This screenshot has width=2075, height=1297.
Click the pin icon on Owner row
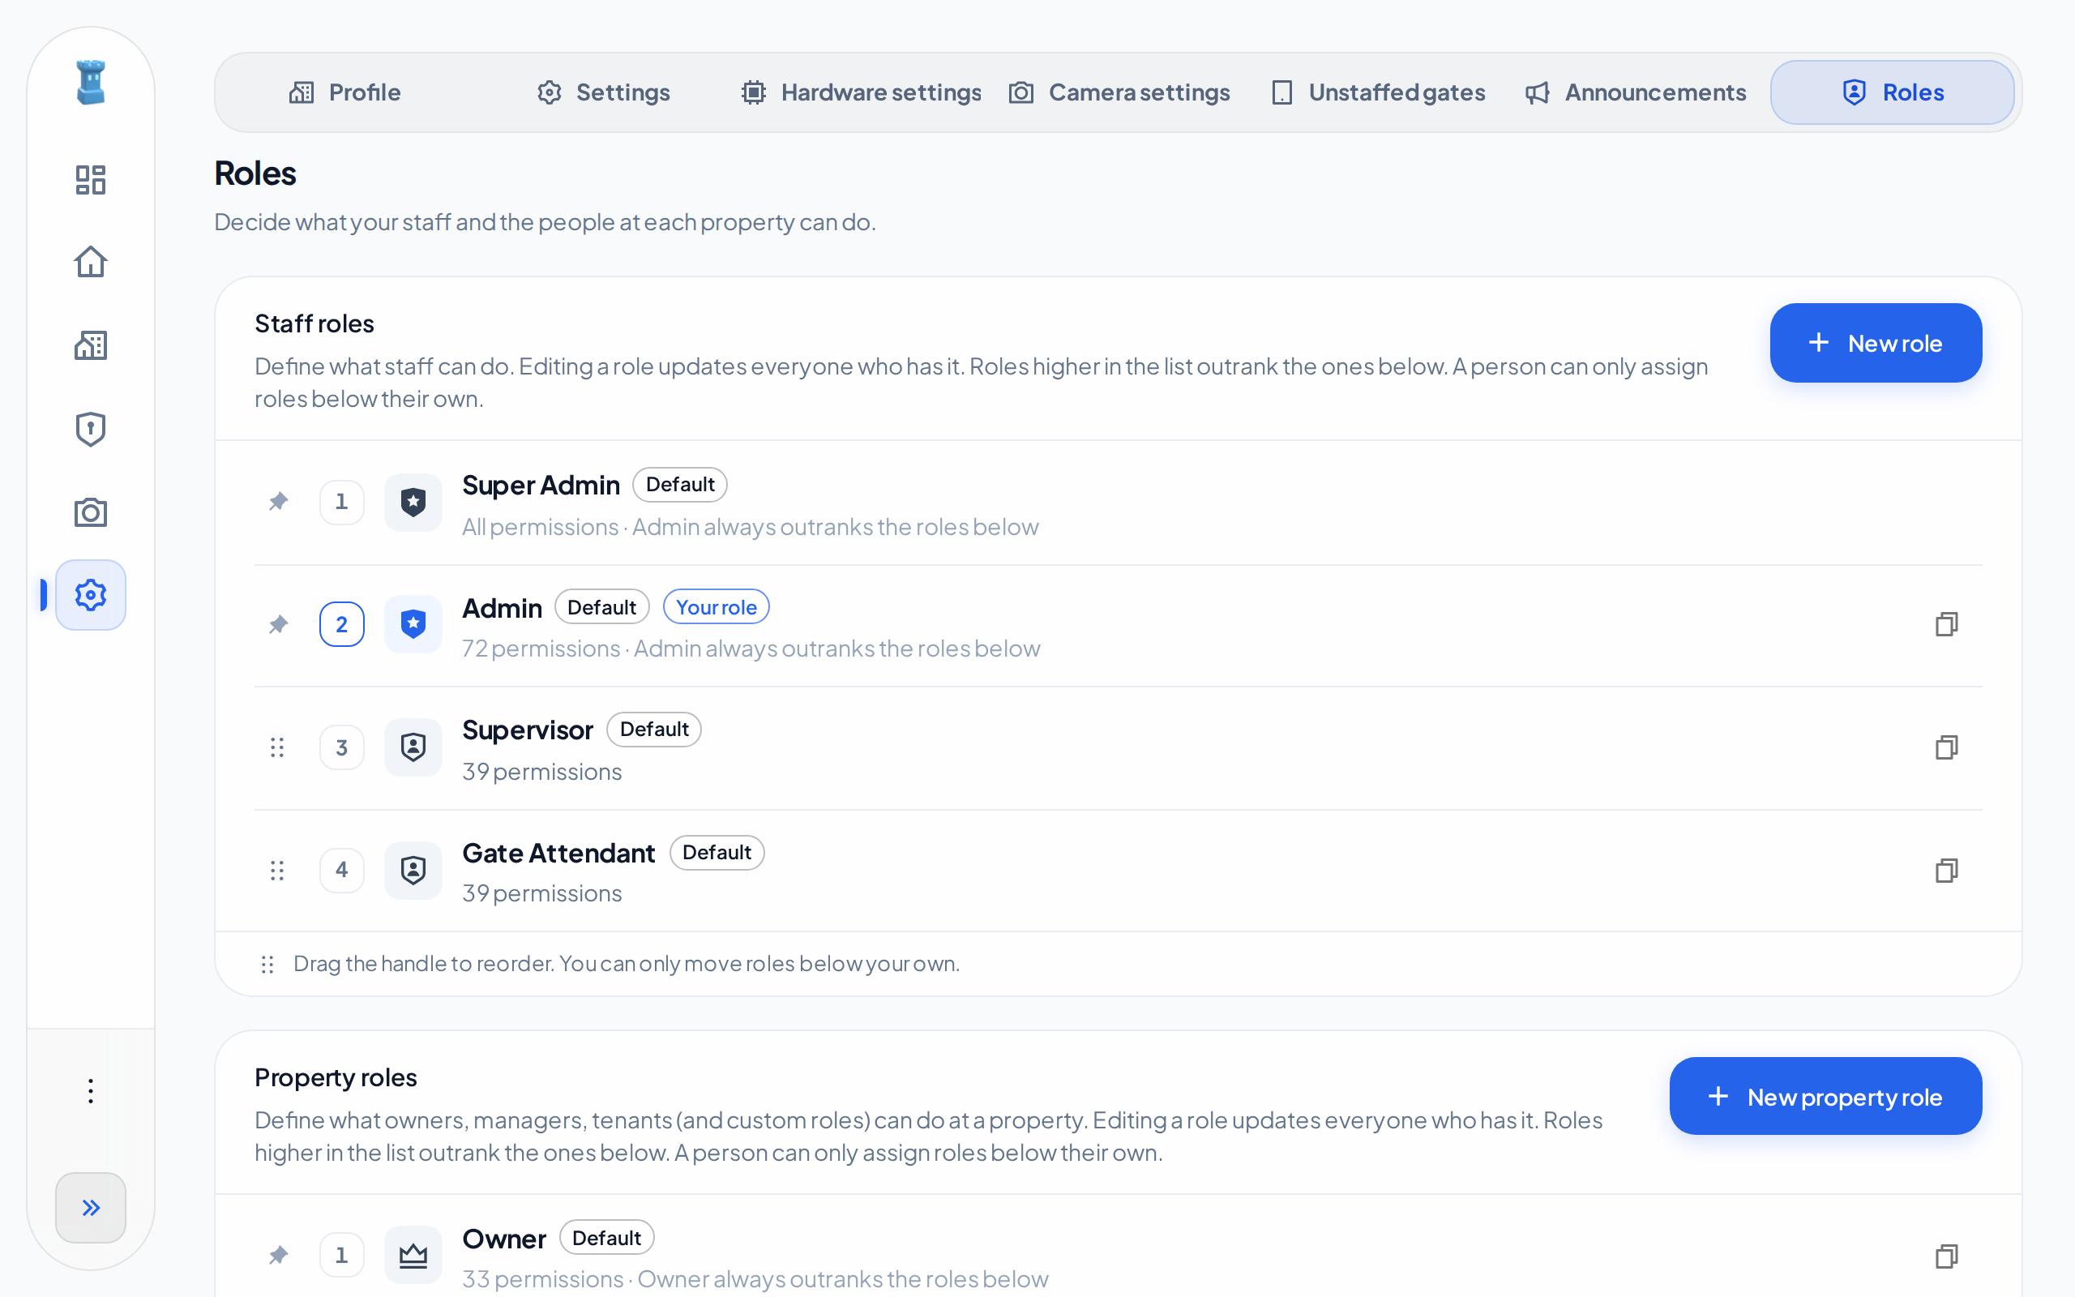pos(278,1255)
